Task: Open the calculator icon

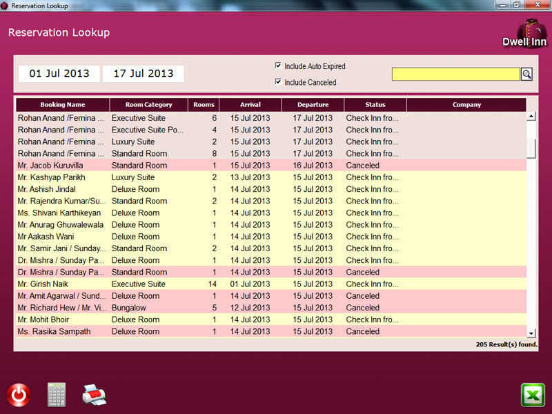Action: point(57,395)
